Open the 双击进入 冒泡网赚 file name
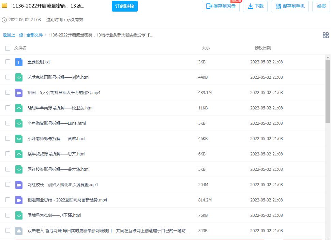This screenshot has height=240, width=332. (108, 231)
